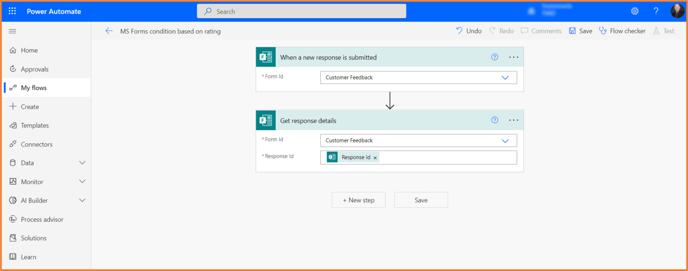
Task: Open the app launcher waffle icon
Action: point(12,11)
